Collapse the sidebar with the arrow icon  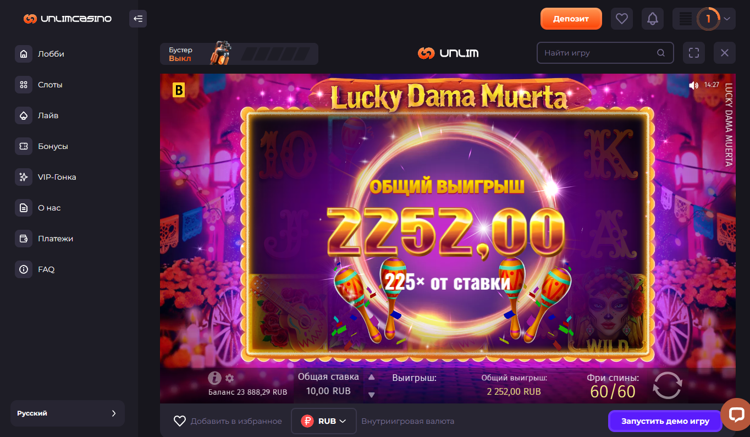click(138, 19)
